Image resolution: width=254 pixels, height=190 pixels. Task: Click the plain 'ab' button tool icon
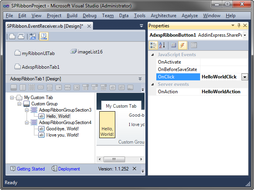(113, 87)
